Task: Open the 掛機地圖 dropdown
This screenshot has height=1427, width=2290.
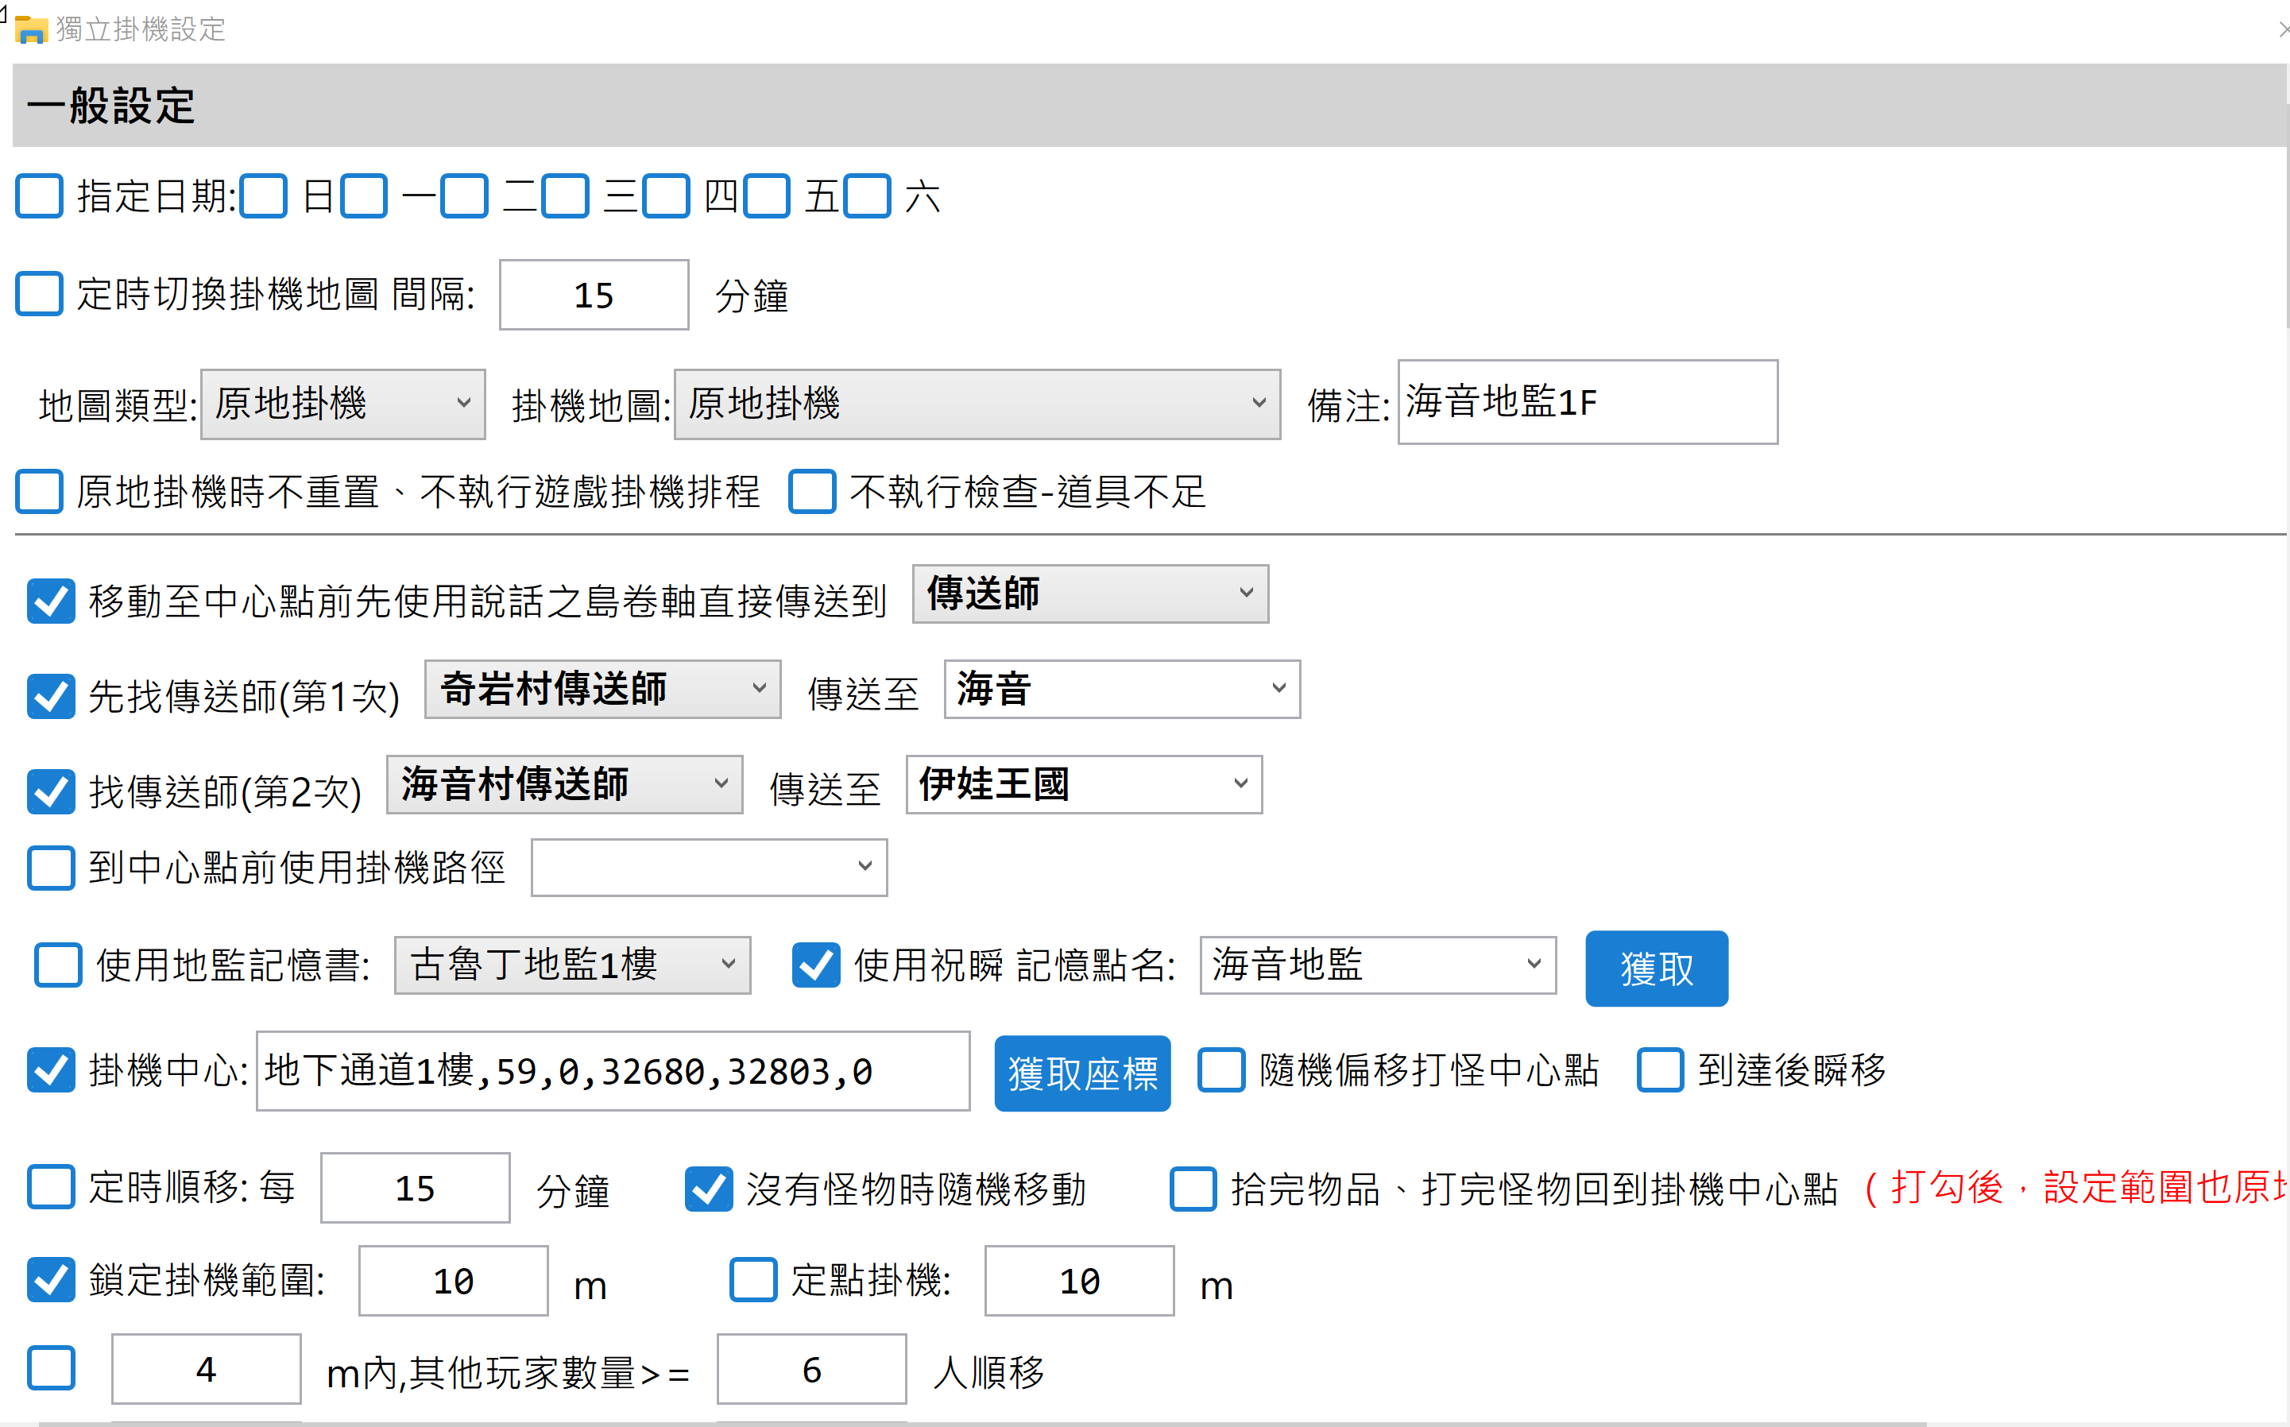Action: click(977, 404)
